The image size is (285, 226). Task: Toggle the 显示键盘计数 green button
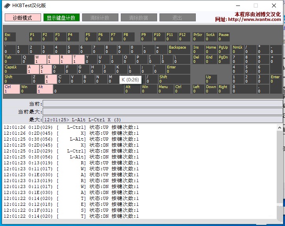62,17
